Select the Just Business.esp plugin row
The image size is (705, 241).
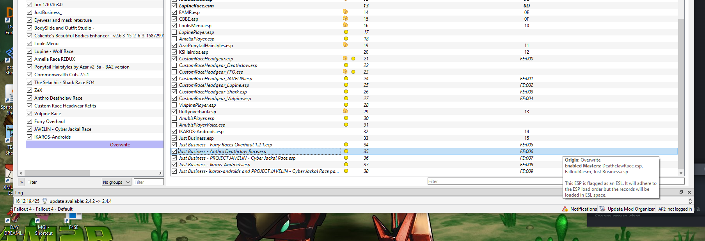click(424, 138)
